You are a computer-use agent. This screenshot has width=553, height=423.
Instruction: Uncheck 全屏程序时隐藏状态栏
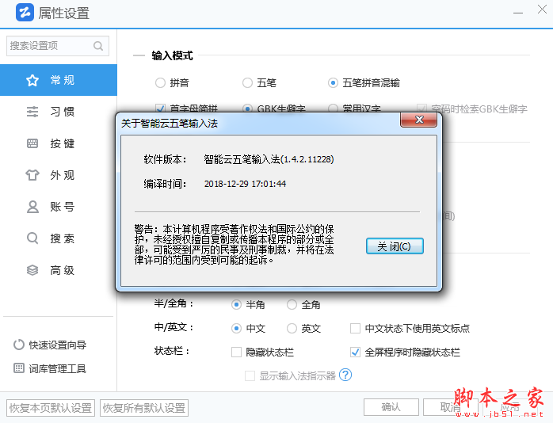pyautogui.click(x=355, y=352)
